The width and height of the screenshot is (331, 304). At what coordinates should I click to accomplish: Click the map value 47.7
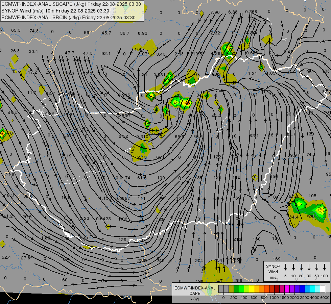coord(69,53)
